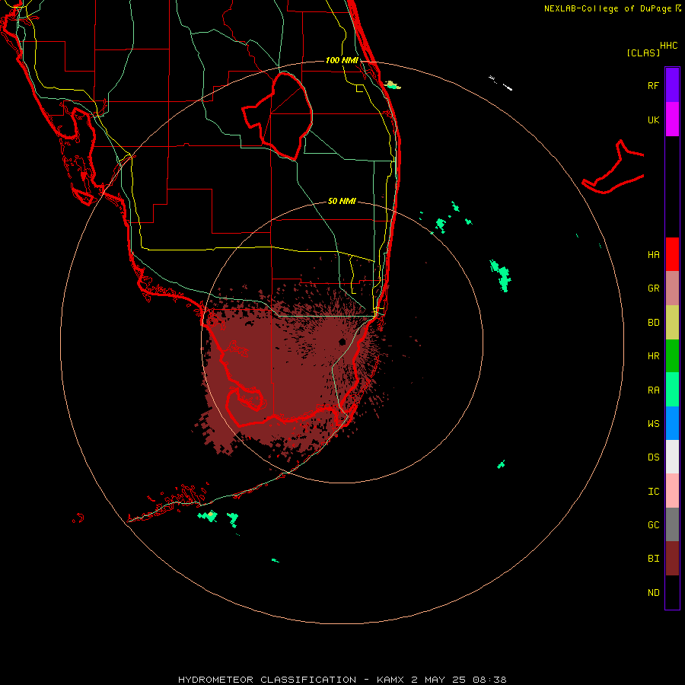Click the [CLAS] units label
Viewport: 685px width, 685px height.
click(x=643, y=53)
